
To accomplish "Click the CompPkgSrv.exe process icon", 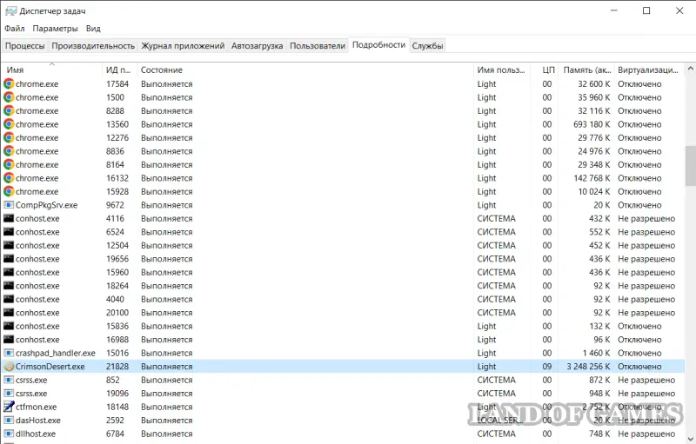I will click(x=9, y=205).
